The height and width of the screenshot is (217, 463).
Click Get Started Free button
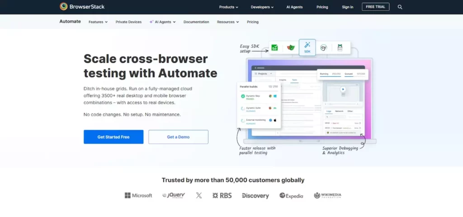click(113, 137)
